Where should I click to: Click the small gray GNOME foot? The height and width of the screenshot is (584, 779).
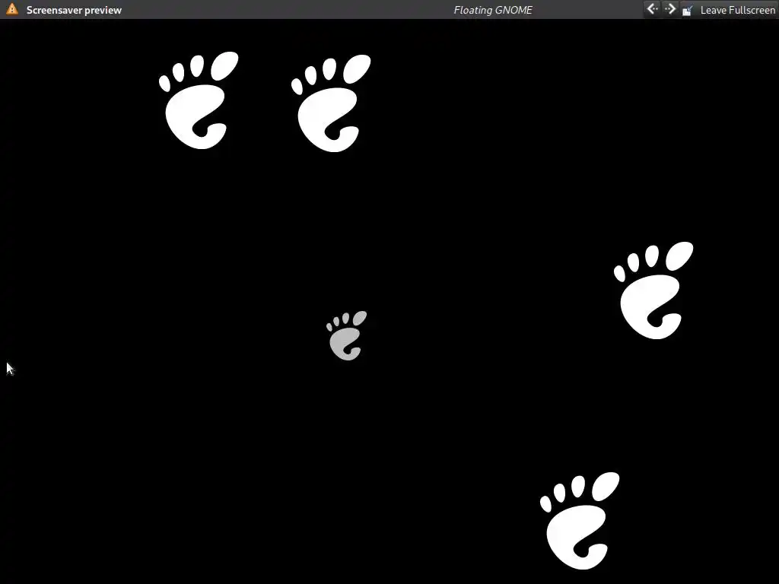(346, 335)
